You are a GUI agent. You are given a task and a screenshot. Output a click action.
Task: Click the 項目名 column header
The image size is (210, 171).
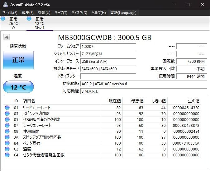[60, 101]
